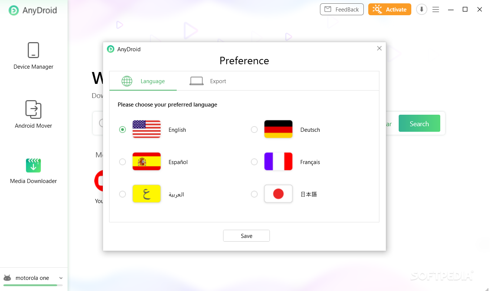Viewport: 490px width, 291px height.
Task: Click the Preference heading text
Action: pyautogui.click(x=244, y=61)
